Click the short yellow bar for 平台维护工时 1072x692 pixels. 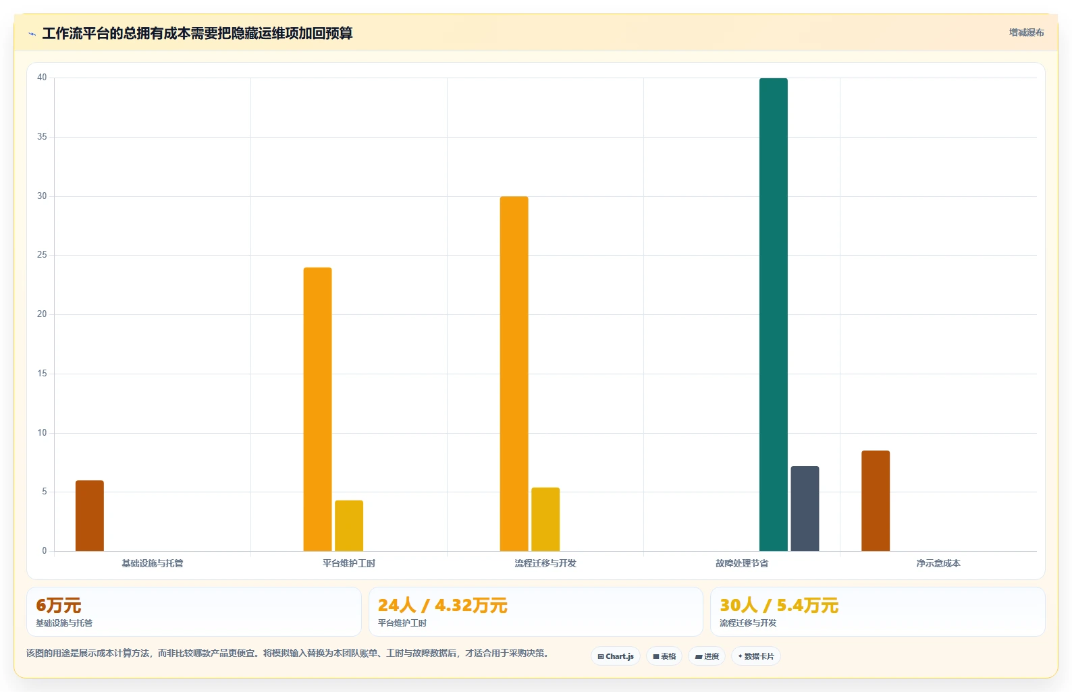point(349,526)
